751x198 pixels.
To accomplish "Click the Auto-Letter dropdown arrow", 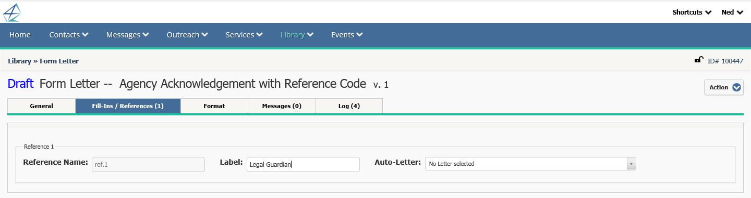I will coord(631,164).
